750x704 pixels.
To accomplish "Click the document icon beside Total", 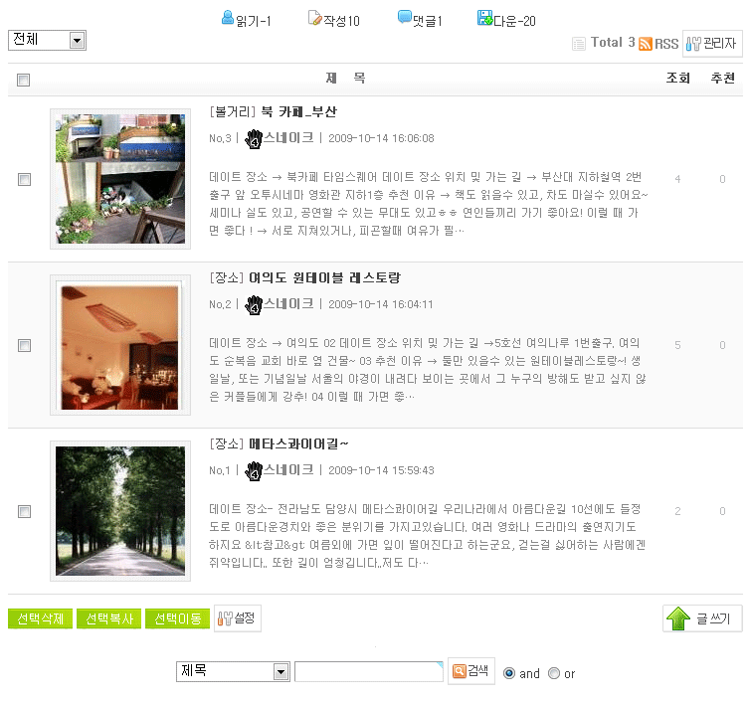I will 579,44.
